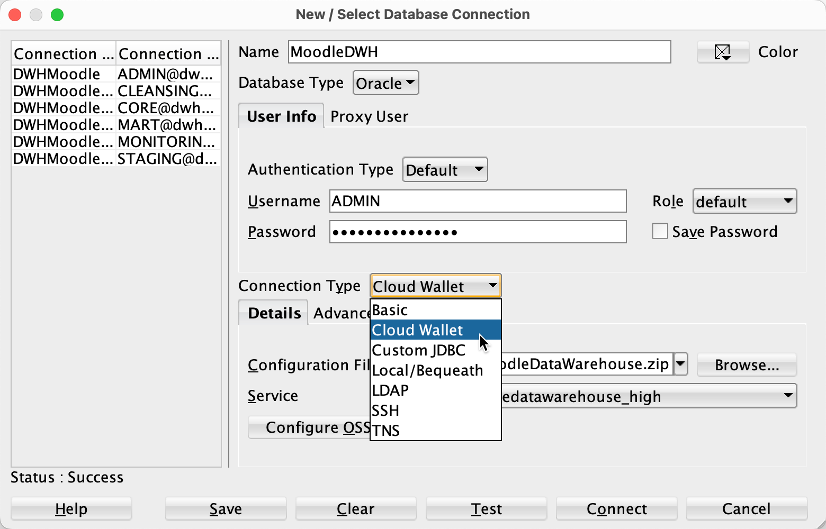The width and height of the screenshot is (826, 529).
Task: Open the connection Color picker button
Action: click(x=723, y=52)
